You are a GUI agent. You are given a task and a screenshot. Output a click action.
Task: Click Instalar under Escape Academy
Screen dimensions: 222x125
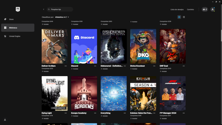coord(74,118)
